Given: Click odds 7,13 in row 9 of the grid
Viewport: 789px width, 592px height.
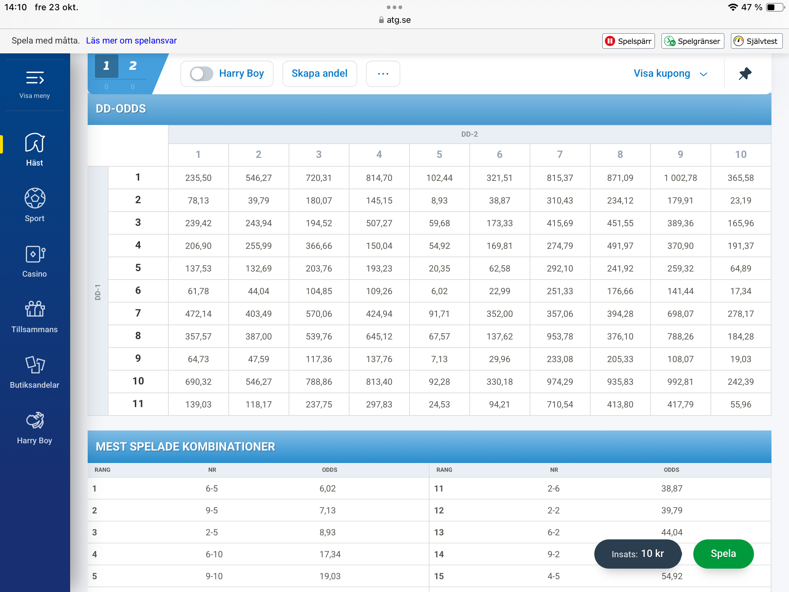Looking at the screenshot, I should [439, 359].
